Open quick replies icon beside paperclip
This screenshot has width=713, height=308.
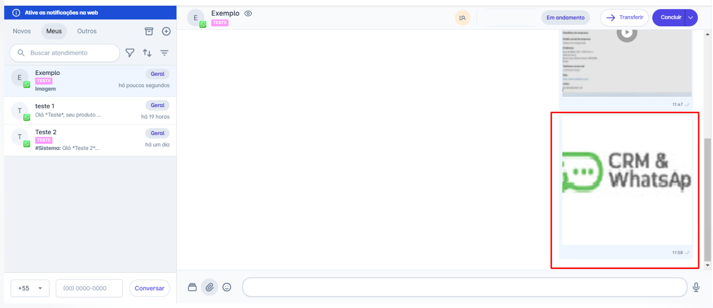(192, 287)
